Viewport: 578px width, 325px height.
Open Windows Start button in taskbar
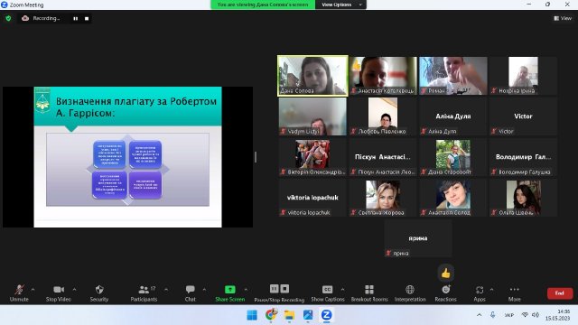[252, 315]
